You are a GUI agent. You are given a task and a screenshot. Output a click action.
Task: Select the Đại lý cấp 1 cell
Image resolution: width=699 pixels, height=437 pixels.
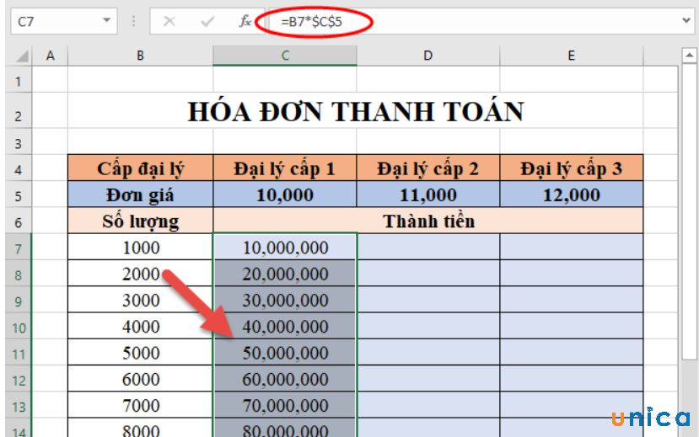(x=285, y=168)
